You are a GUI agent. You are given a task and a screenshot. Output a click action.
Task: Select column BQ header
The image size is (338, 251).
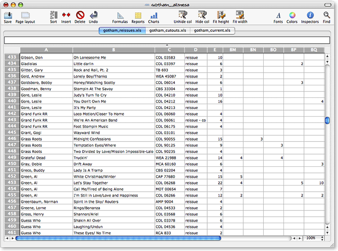[314, 50]
